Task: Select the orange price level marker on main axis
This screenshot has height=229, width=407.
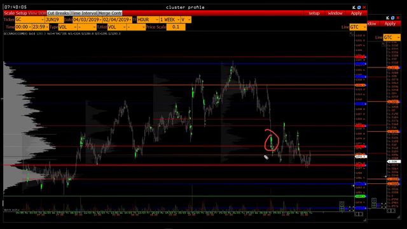Action: [x=361, y=85]
